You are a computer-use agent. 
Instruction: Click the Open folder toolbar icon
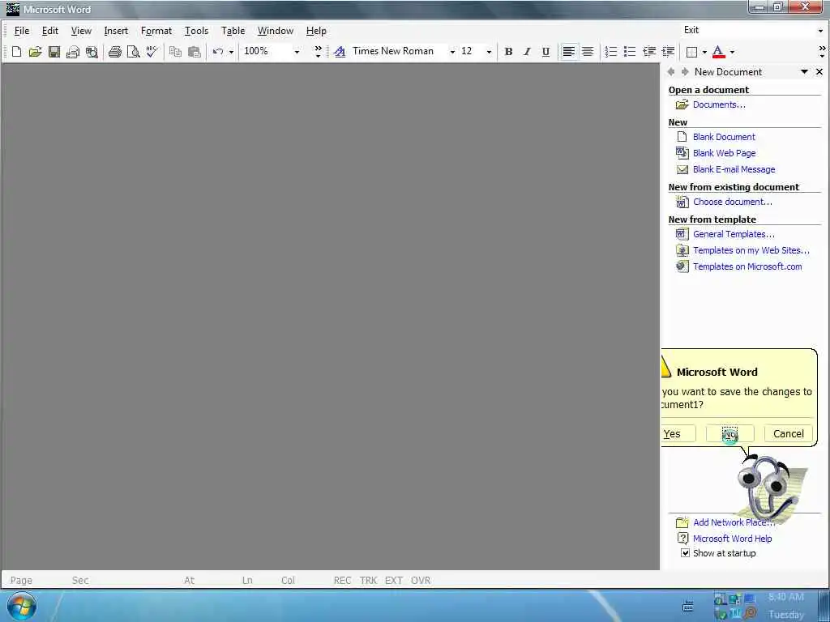(x=35, y=51)
